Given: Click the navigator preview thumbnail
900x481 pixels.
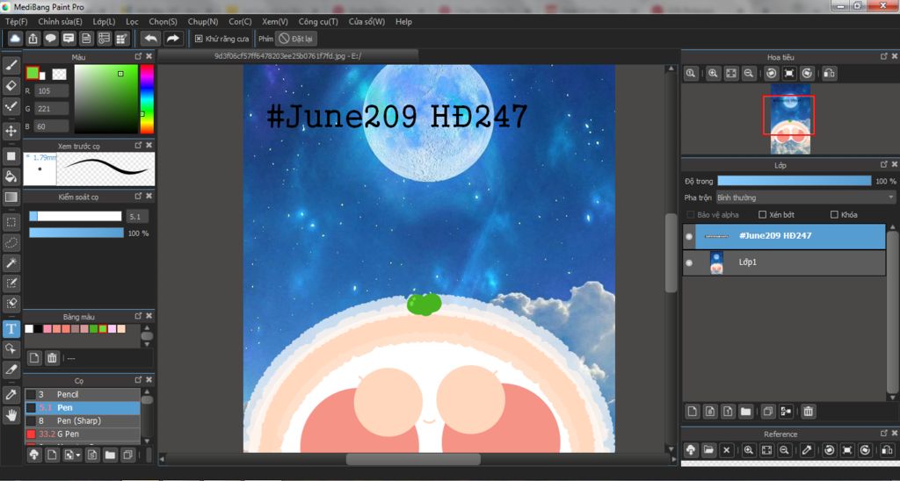Looking at the screenshot, I should point(790,118).
